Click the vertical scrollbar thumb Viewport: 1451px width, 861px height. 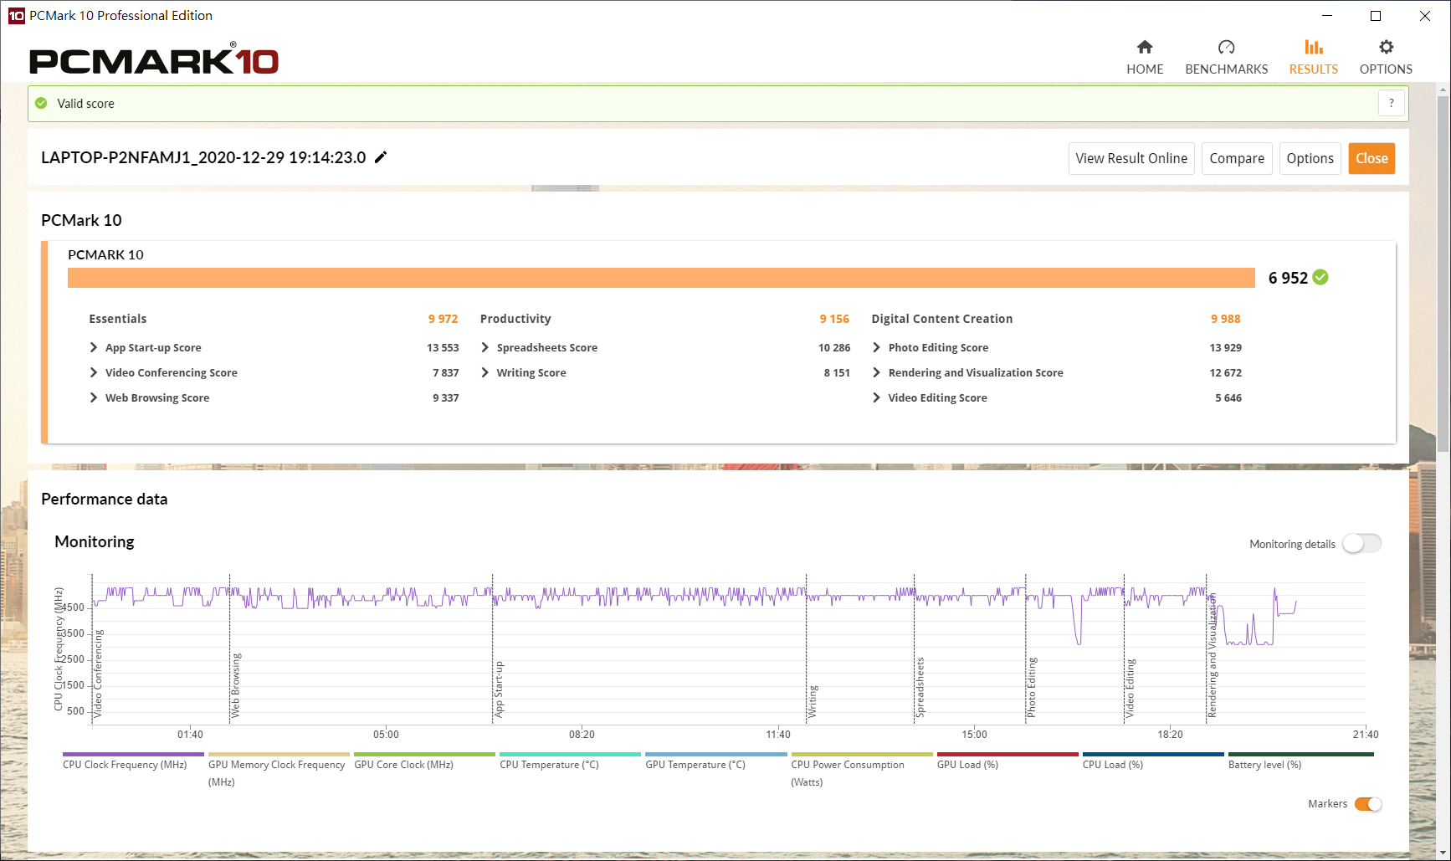tap(1443, 274)
